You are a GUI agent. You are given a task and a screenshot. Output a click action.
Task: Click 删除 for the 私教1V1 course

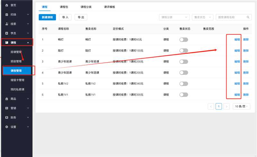tap(246, 95)
